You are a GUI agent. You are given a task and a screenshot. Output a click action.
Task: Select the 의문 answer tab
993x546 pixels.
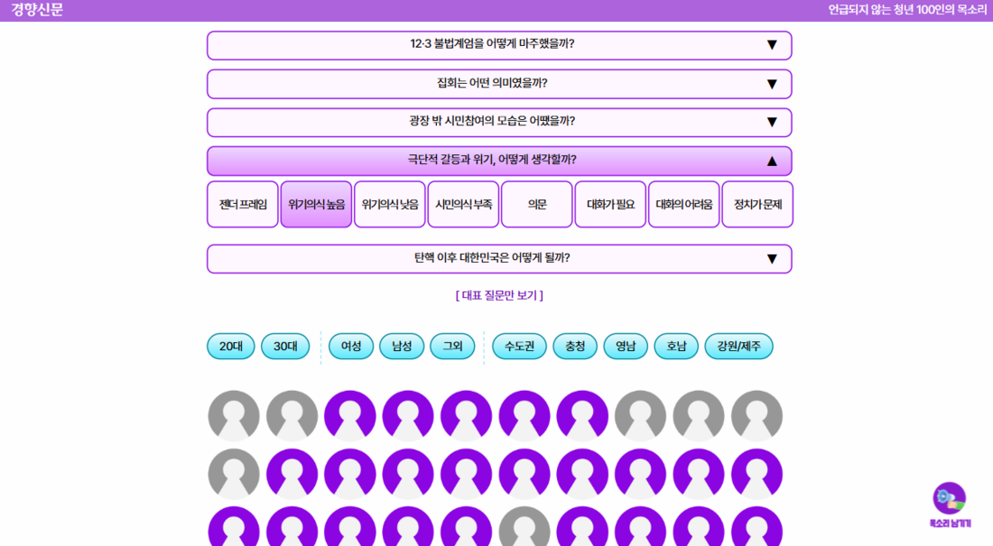pyautogui.click(x=537, y=205)
